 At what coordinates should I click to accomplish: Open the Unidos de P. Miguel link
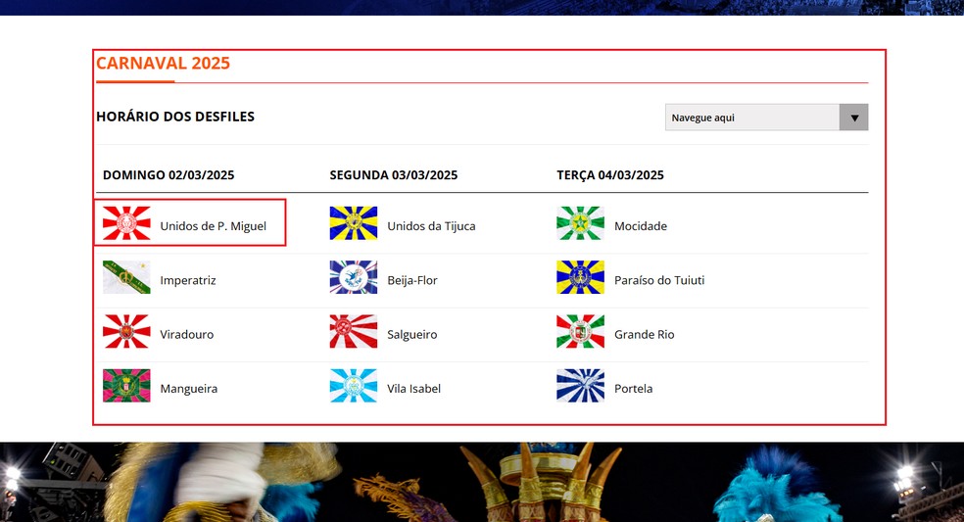214,226
